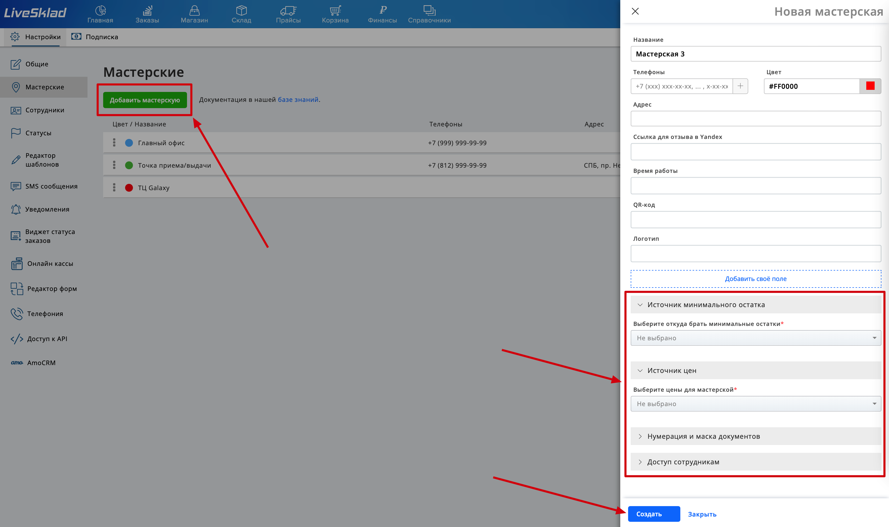Click the Редактор форм icon
The height and width of the screenshot is (527, 889).
coord(17,289)
